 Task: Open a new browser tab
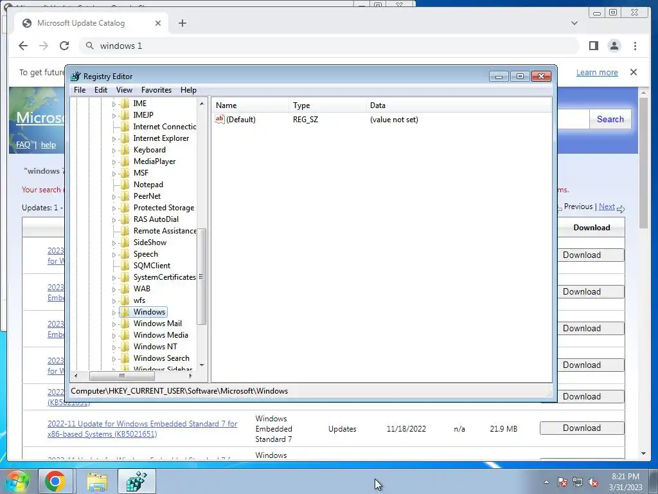[x=182, y=23]
